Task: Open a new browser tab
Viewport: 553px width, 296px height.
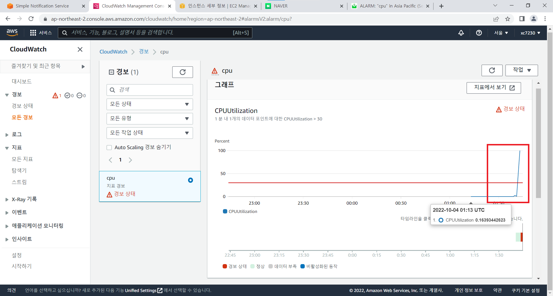Action: point(441,6)
